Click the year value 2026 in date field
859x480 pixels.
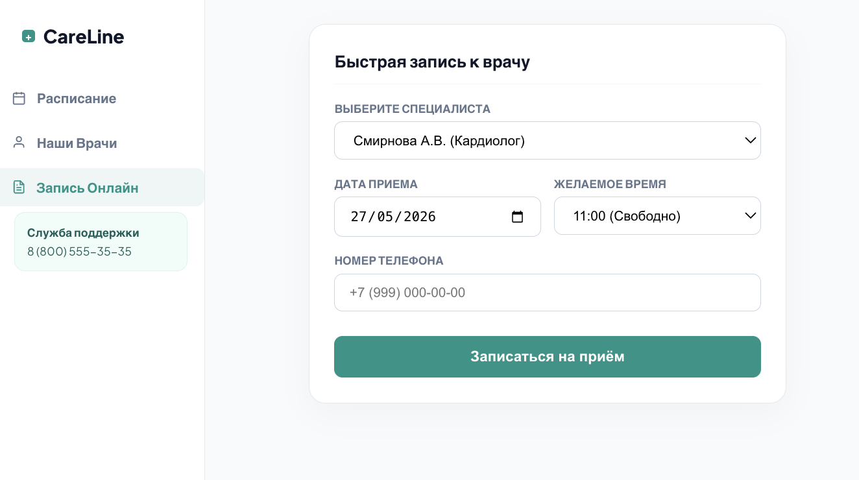tap(420, 217)
